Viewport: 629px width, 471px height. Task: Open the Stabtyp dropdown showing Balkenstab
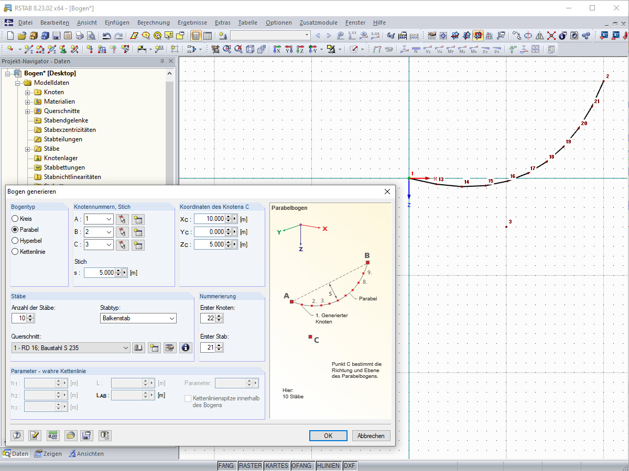tap(138, 318)
